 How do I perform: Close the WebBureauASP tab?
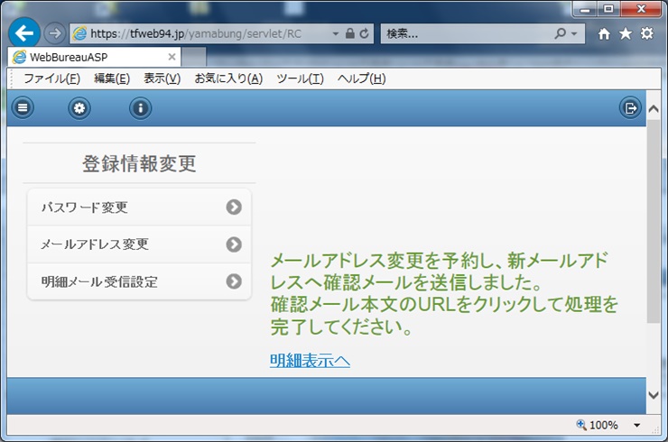coord(172,57)
